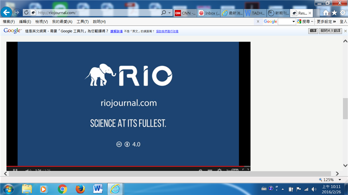Mute the video using the speaker icon
348x195 pixels.
[27, 170]
